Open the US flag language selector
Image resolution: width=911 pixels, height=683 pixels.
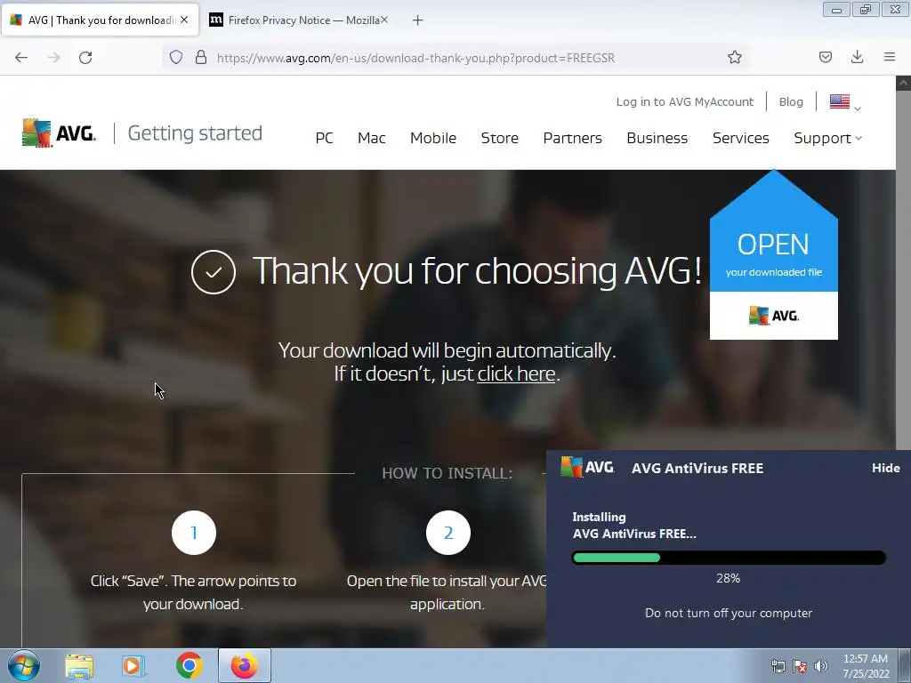[x=844, y=102]
